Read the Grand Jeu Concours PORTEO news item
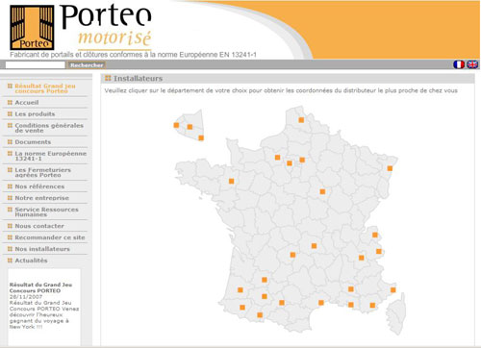 [40, 287]
